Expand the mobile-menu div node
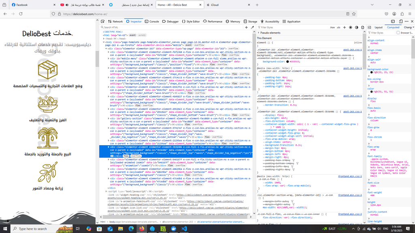The height and width of the screenshot is (233, 415). 109,58
